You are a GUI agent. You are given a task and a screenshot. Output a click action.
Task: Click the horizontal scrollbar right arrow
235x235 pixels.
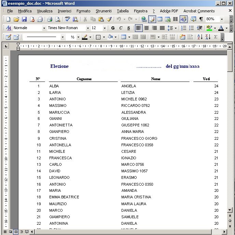coord(224,232)
